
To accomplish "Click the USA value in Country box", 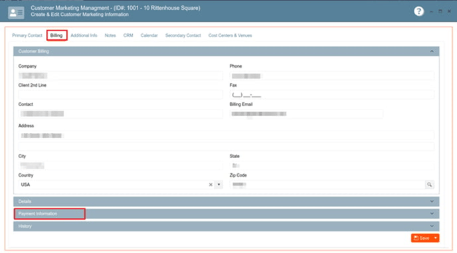I will pos(25,185).
